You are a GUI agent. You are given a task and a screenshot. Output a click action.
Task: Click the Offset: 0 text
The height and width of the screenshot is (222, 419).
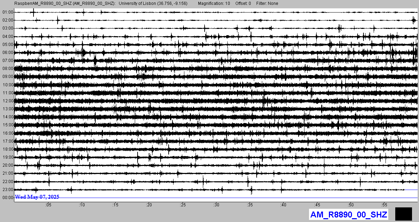click(x=243, y=3)
